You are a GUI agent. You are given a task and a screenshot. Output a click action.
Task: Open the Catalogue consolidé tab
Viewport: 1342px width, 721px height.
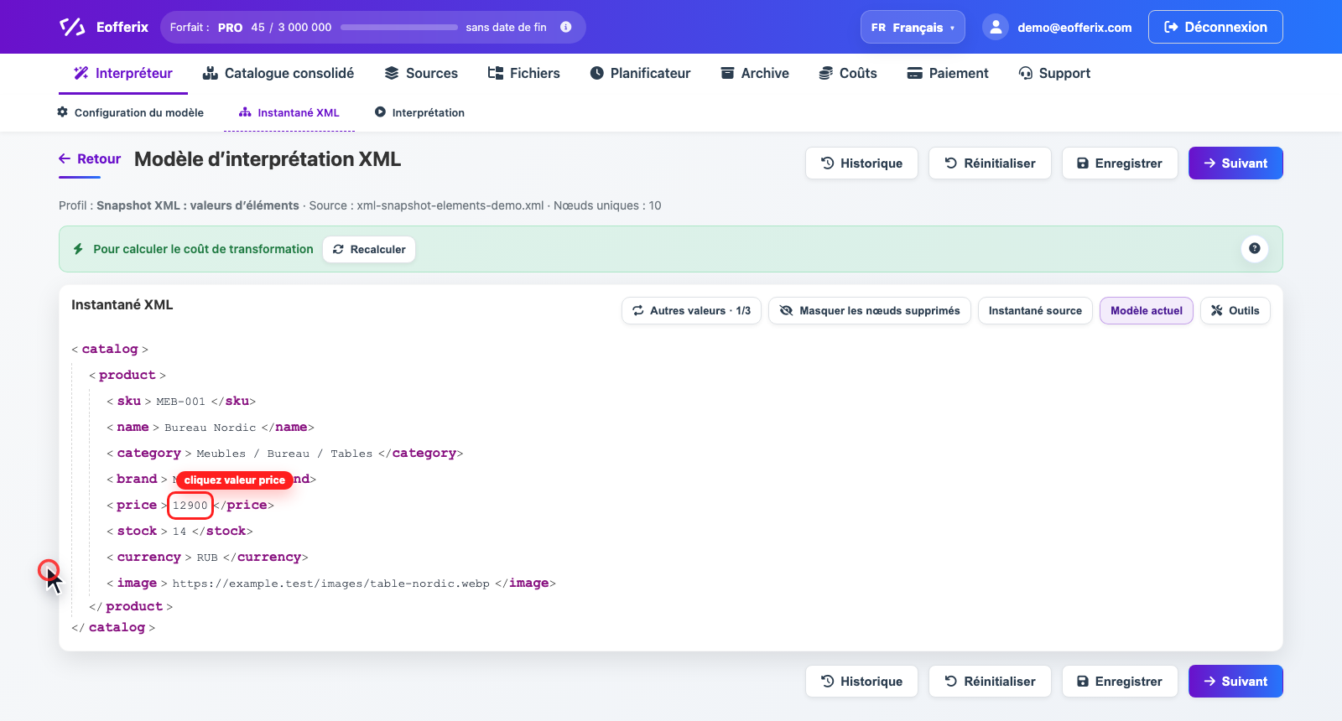coord(278,73)
